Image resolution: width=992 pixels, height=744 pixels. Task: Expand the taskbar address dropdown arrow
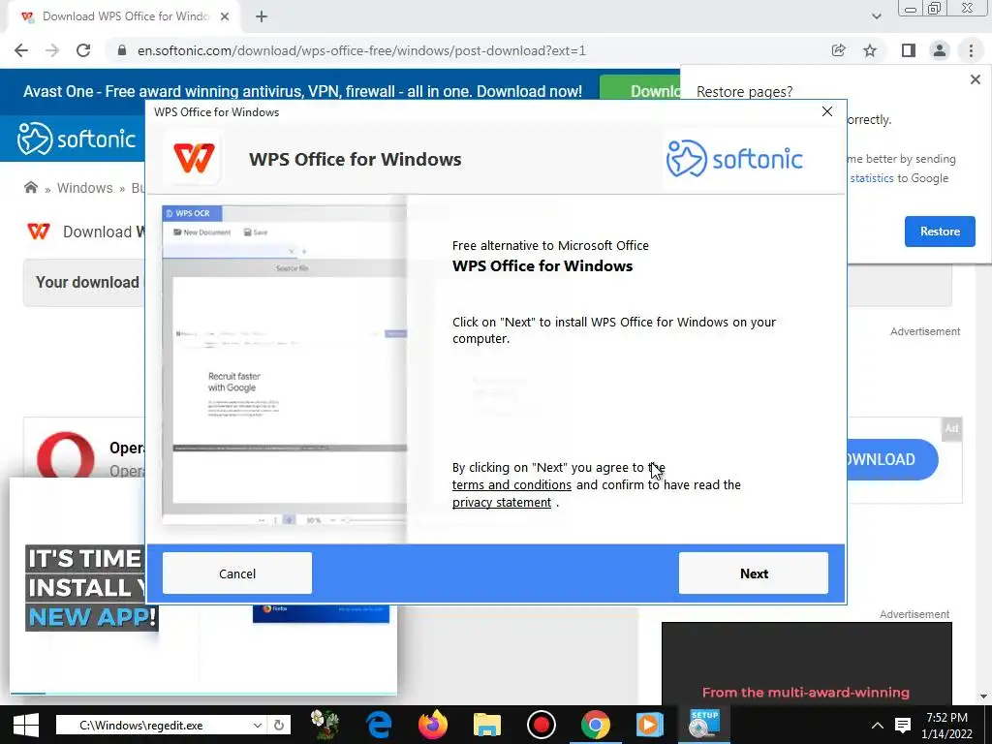[258, 725]
